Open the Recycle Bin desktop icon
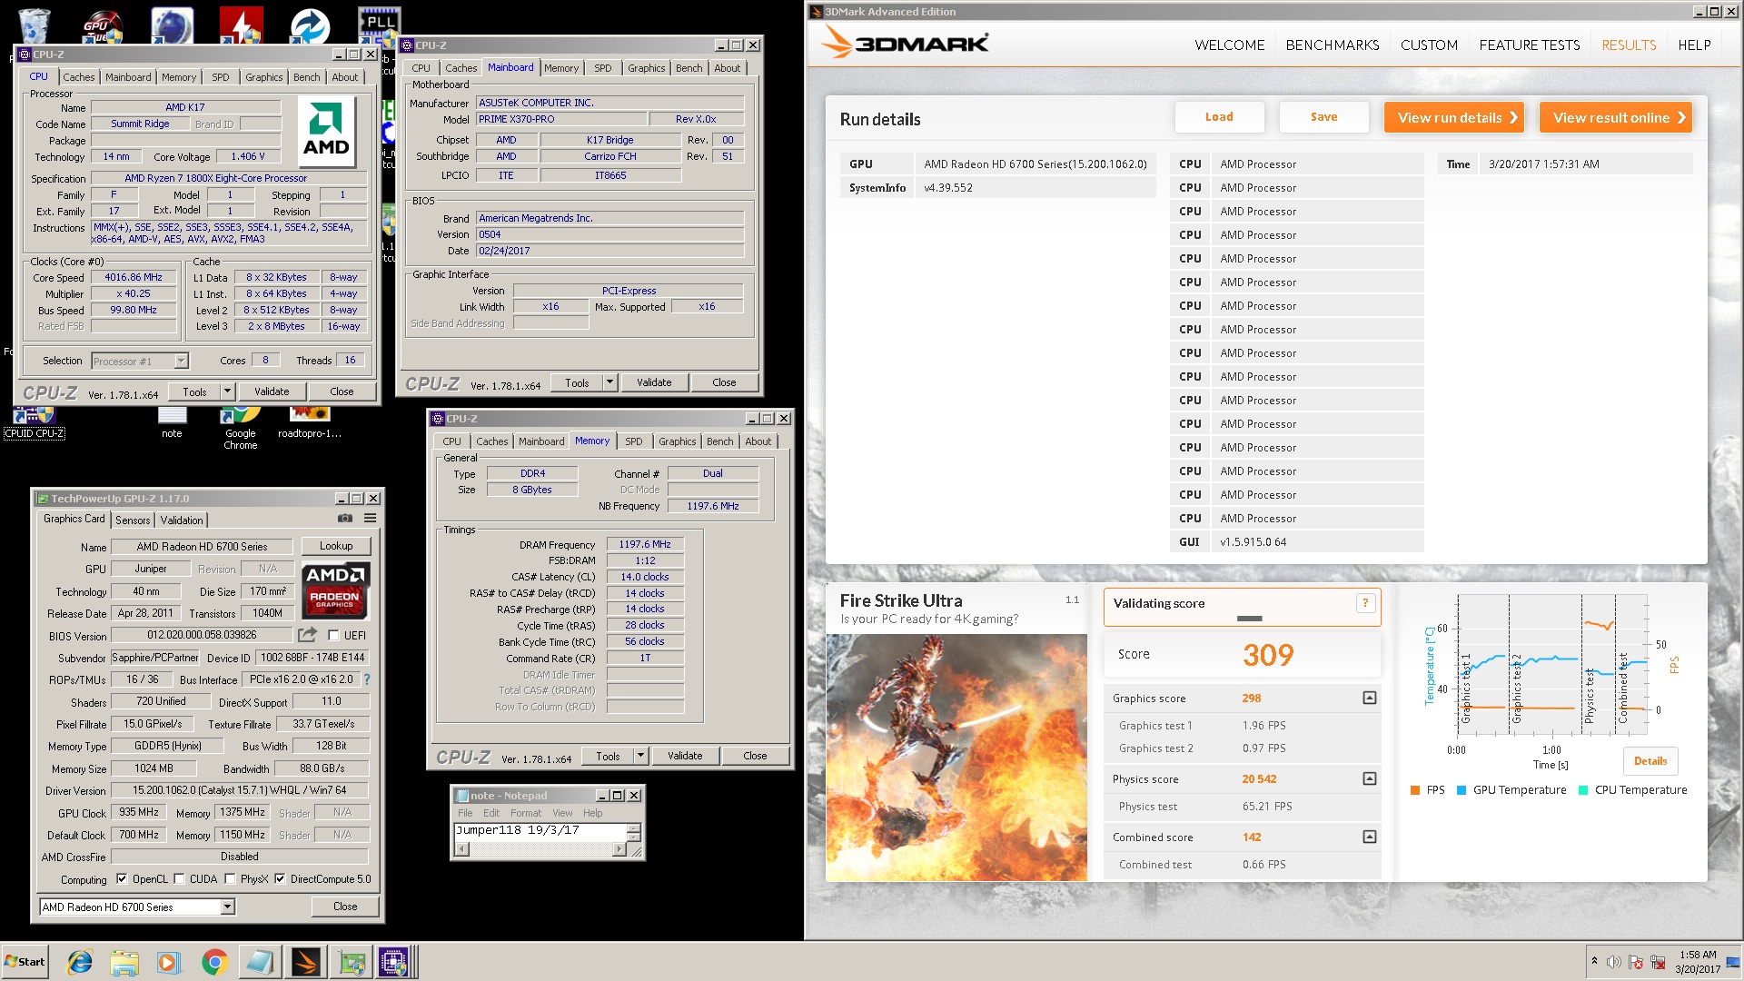1744x981 pixels. pyautogui.click(x=35, y=25)
